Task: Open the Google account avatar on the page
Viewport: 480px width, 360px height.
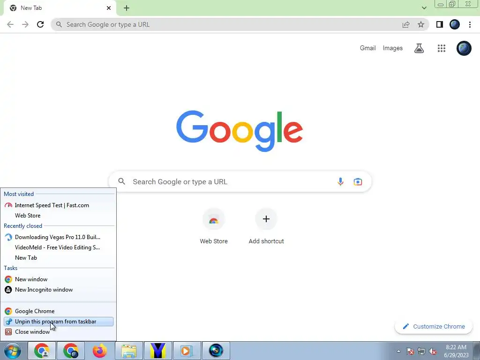Action: click(464, 48)
